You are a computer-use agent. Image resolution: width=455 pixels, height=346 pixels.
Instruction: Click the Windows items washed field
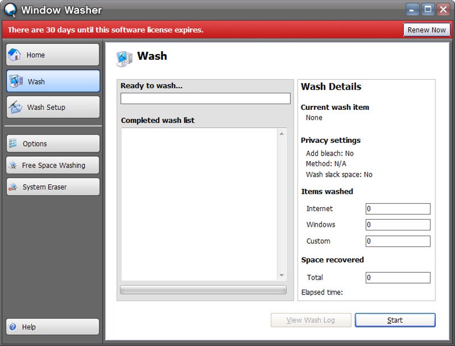coord(398,225)
